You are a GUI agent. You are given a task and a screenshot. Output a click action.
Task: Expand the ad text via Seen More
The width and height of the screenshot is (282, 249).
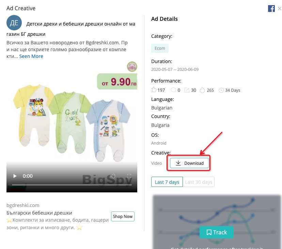pos(31,56)
